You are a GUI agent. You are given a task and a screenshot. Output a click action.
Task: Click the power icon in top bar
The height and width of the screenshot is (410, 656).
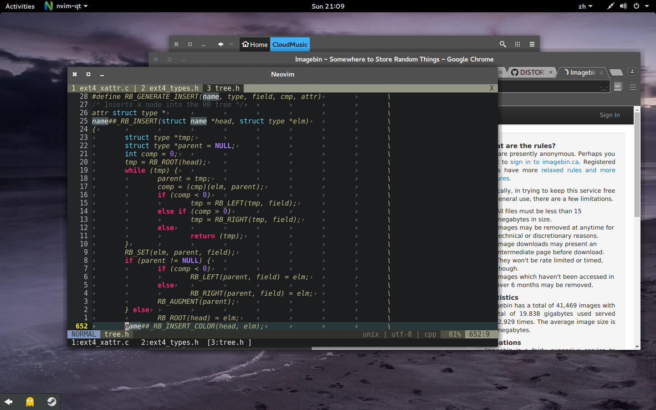click(x=636, y=6)
